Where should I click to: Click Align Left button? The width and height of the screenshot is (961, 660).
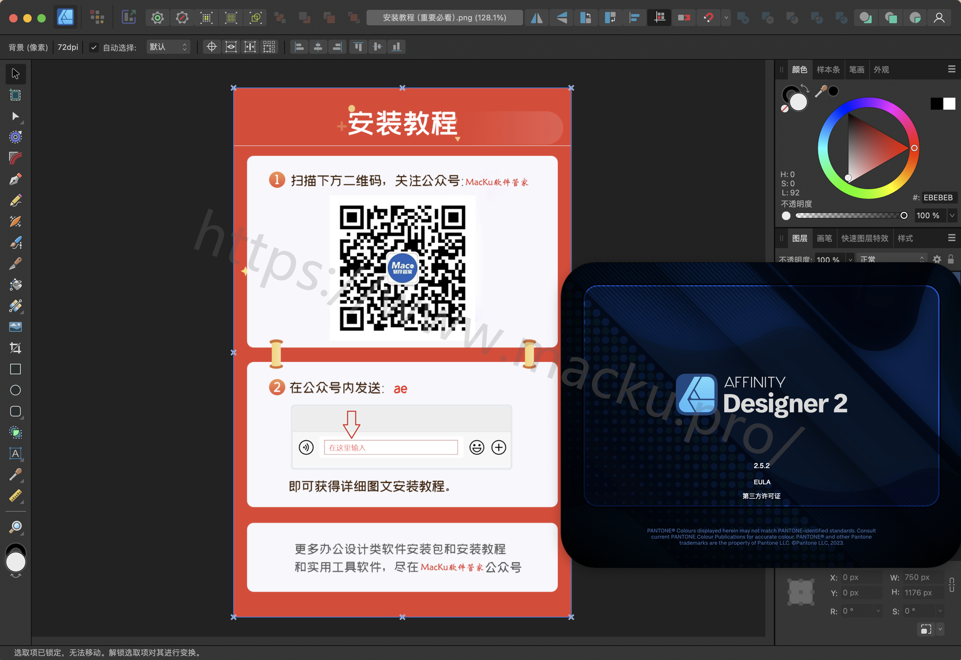pos(299,47)
